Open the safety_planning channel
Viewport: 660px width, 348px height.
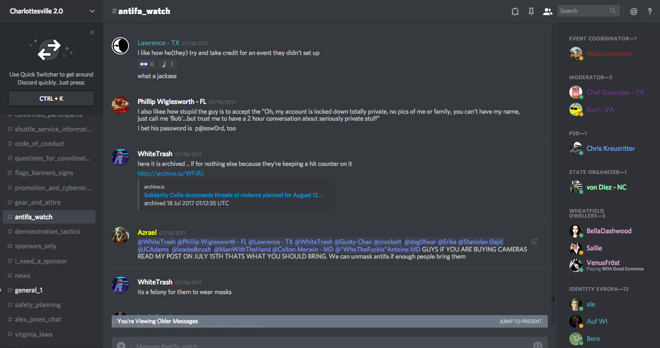(x=38, y=305)
